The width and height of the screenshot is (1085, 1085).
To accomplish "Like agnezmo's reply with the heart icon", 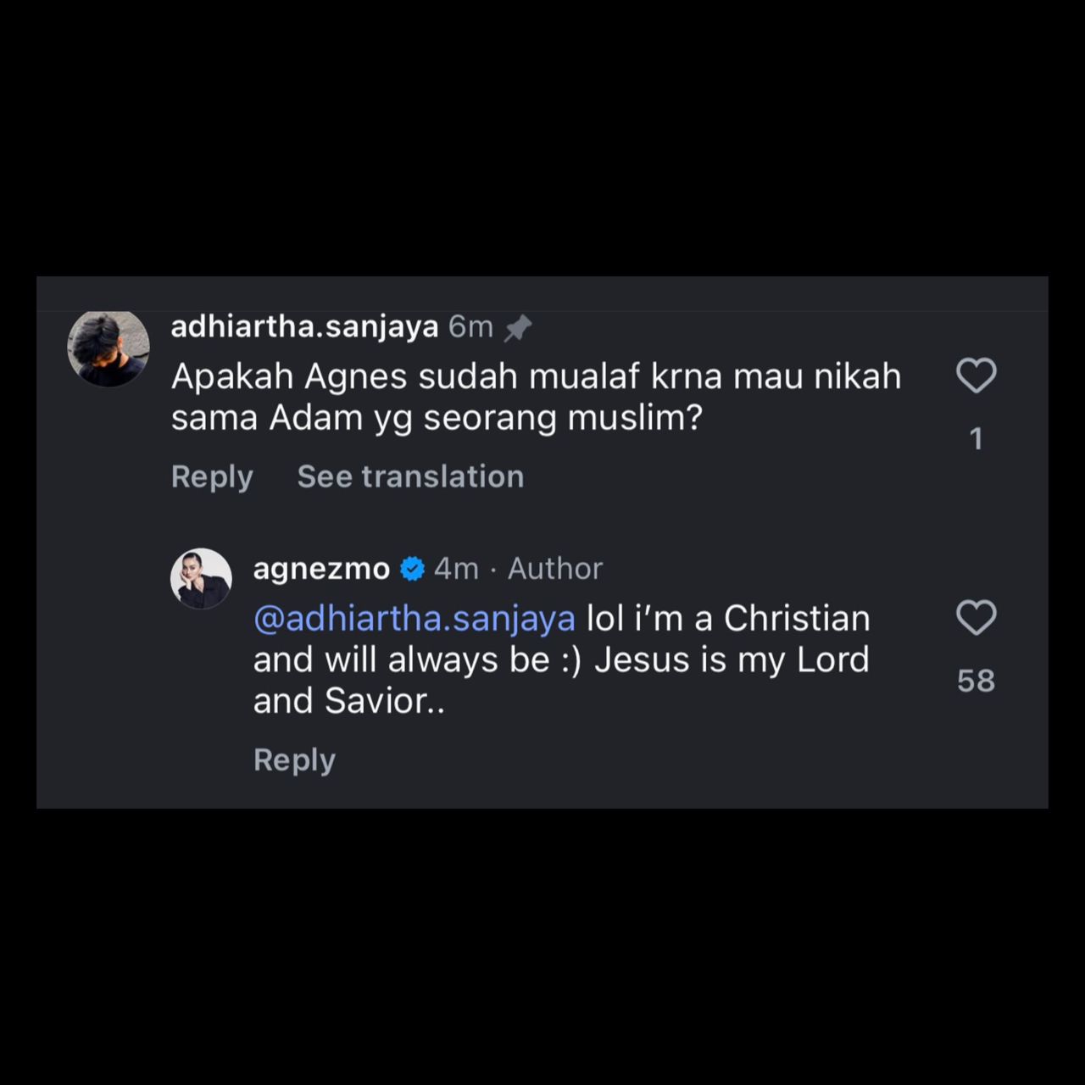I will tap(976, 618).
